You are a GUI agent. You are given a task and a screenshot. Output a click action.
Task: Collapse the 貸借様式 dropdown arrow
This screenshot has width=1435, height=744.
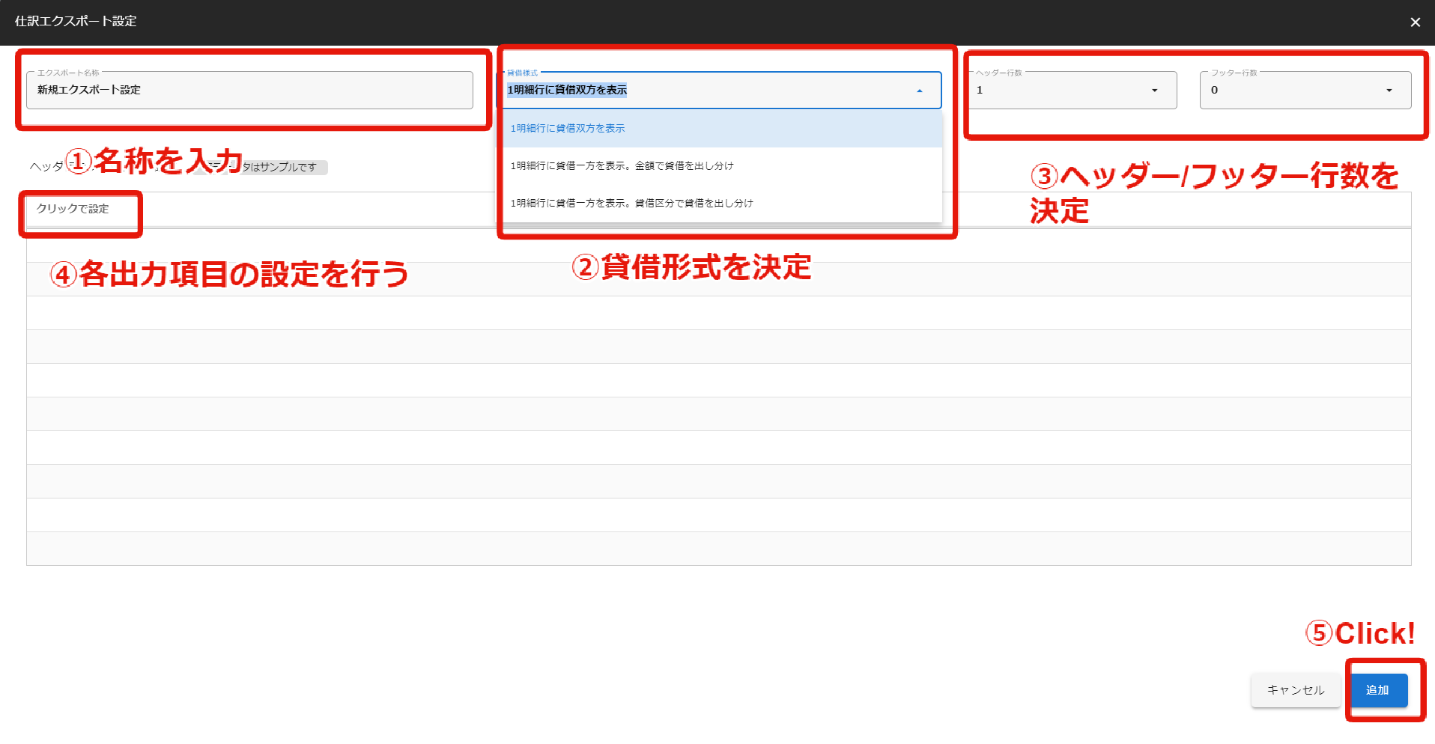click(x=920, y=91)
